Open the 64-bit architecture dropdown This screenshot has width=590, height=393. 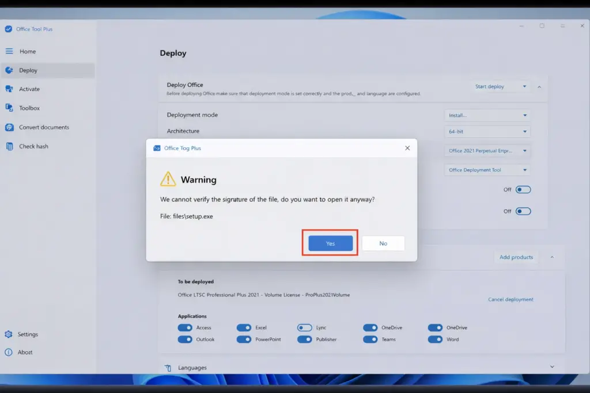point(487,132)
